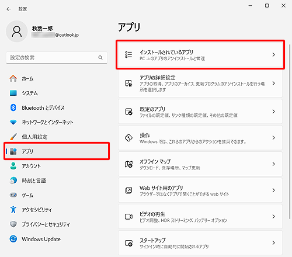
Task: Click the 操作 diamond icon
Action: click(128, 138)
